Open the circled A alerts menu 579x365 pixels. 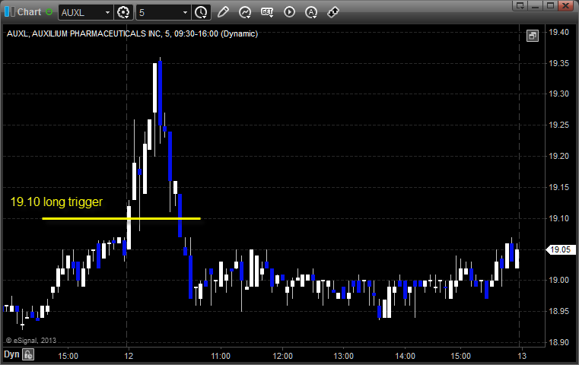[x=311, y=12]
